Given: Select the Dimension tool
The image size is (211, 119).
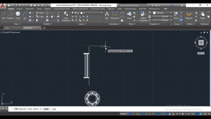Looking at the screenshot, I should tap(115, 16).
